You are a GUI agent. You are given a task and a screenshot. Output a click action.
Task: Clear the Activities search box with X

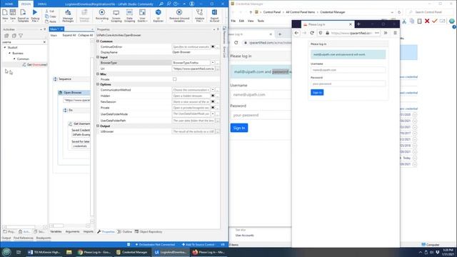pos(44,42)
